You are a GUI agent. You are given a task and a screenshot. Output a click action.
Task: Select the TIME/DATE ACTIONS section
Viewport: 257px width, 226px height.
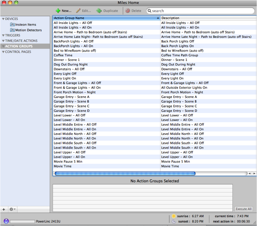[x=21, y=41]
